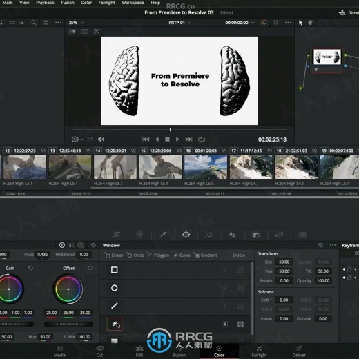Expand the FRTP 01 timeline dropdown
Screen dimensions: 359x359
click(179, 23)
